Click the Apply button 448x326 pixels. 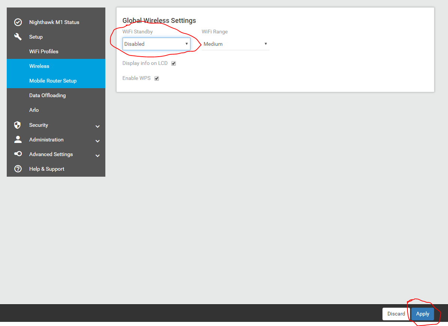423,314
